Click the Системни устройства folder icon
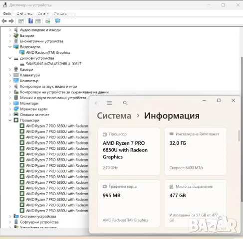This screenshot has height=239, width=243. click(16, 216)
